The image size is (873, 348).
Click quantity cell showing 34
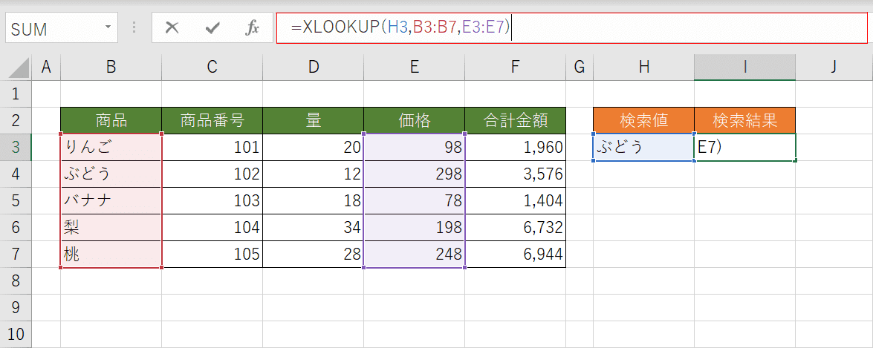(313, 227)
